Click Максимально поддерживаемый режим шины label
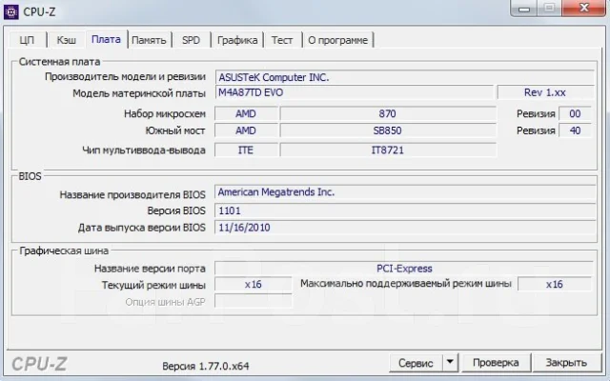Screen dimensions: 610x381 406,284
